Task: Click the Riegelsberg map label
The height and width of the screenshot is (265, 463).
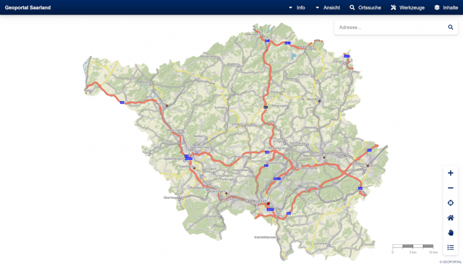Action: tap(241, 170)
